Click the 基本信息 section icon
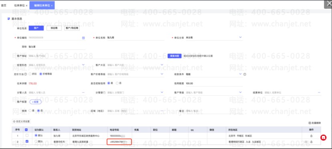Image resolution: width=332 pixels, height=149 pixels. [9, 19]
